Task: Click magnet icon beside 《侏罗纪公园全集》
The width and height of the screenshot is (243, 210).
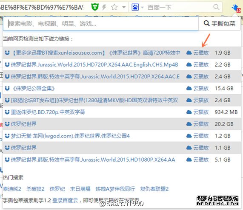Action: click(7, 88)
